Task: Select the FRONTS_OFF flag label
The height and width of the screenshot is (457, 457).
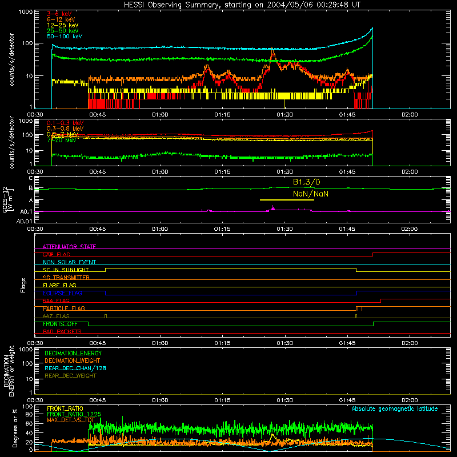Action: [x=60, y=324]
